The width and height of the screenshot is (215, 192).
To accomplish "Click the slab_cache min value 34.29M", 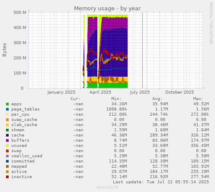I will (x=119, y=125).
